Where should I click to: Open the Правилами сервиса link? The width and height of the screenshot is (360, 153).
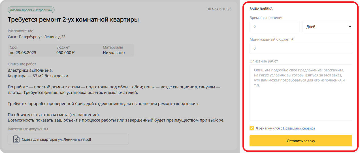(299, 128)
